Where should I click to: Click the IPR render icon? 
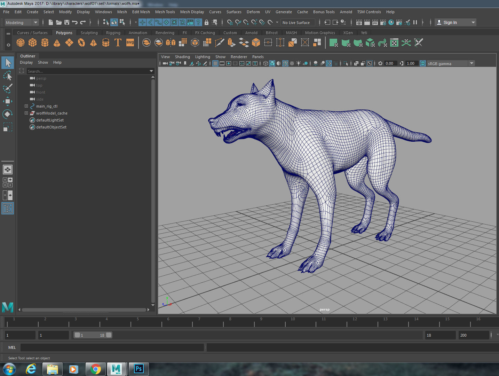(x=375, y=22)
